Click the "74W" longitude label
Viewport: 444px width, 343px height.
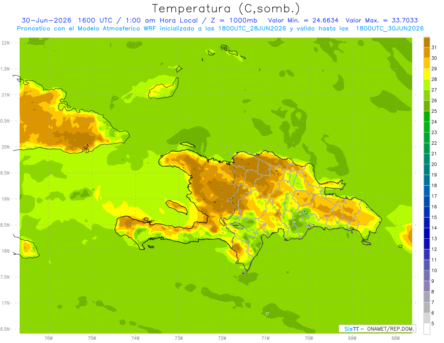135,338
